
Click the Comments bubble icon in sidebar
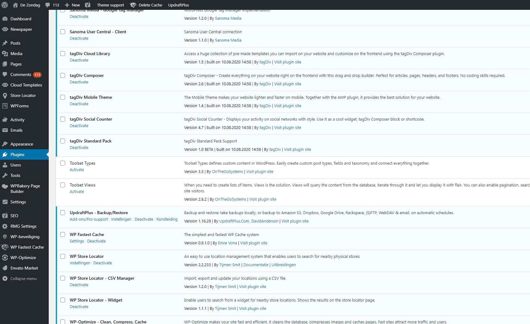pyautogui.click(x=5, y=74)
